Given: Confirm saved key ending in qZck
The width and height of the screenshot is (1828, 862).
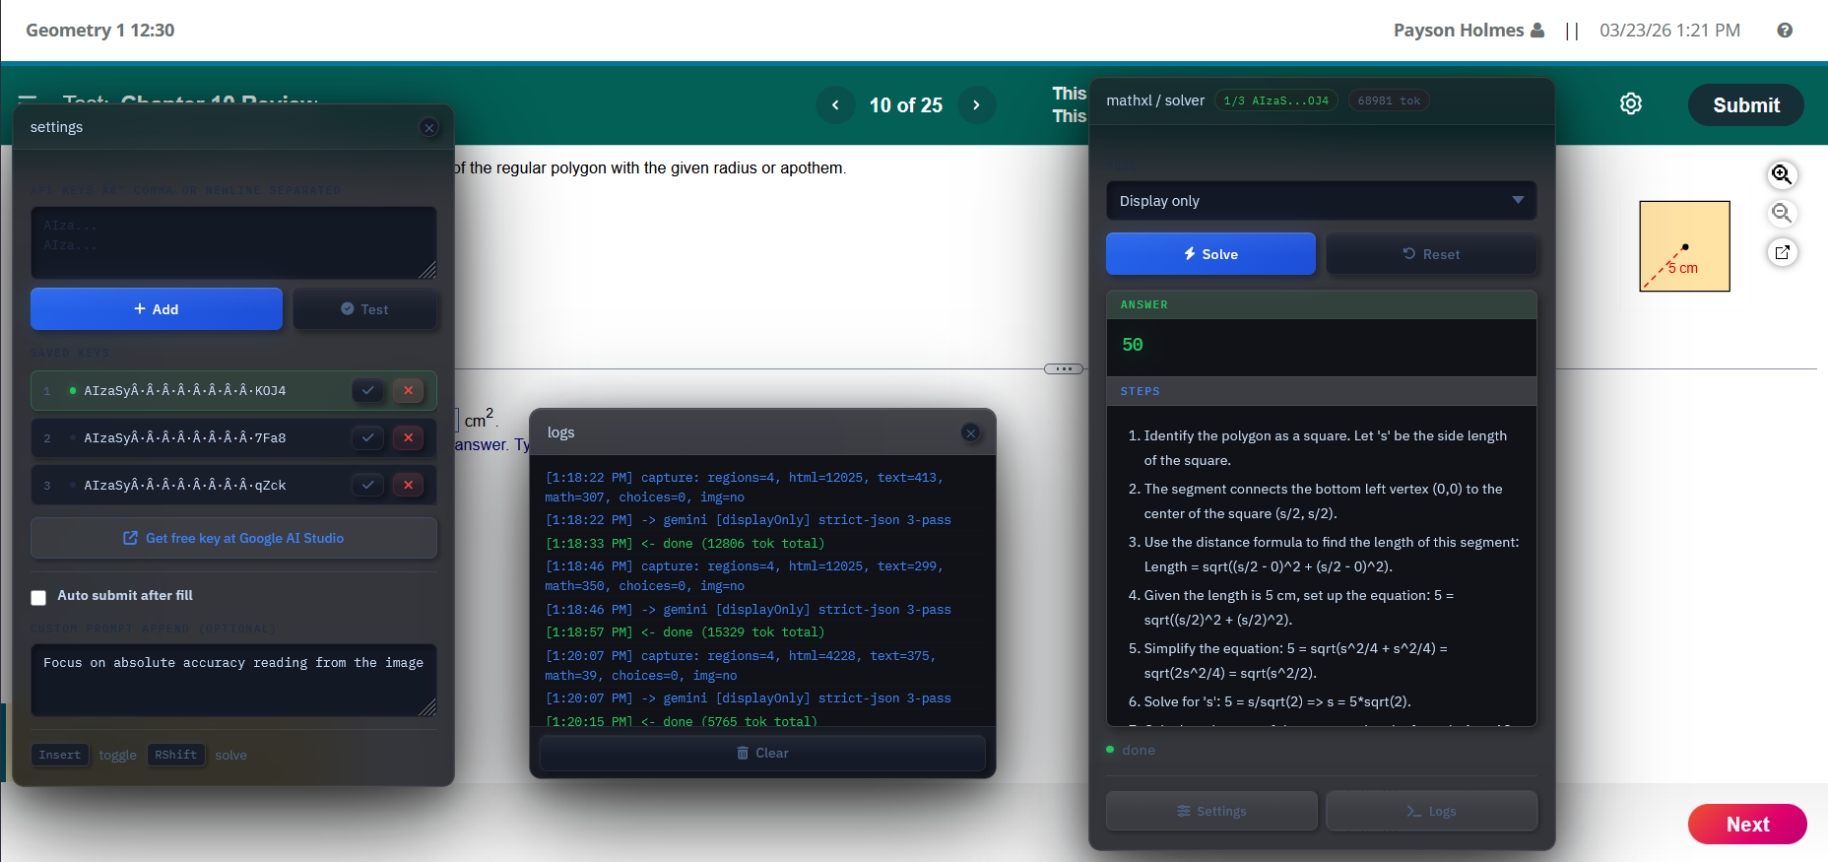Looking at the screenshot, I should 367,485.
